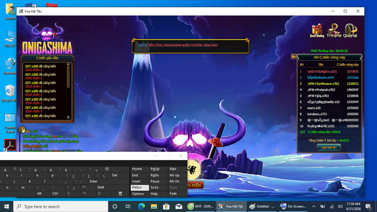This screenshot has height=212, width=377.
Task: Select rank 7 zooro.s20 row
Action: tap(329, 108)
